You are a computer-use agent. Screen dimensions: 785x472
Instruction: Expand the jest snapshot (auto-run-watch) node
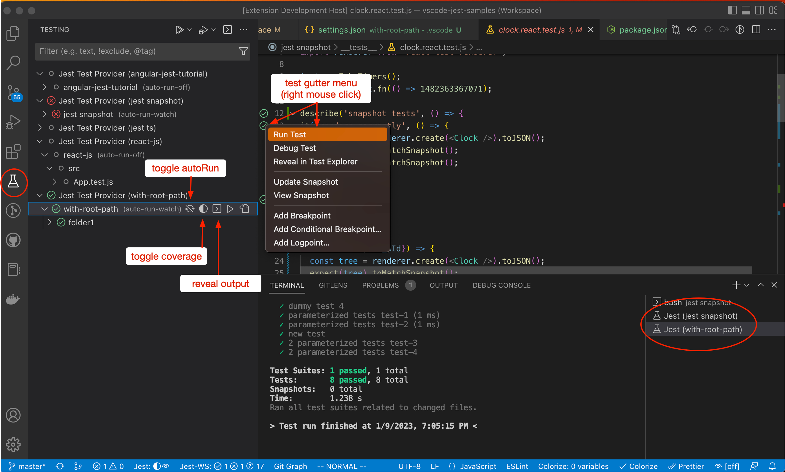[x=45, y=114]
